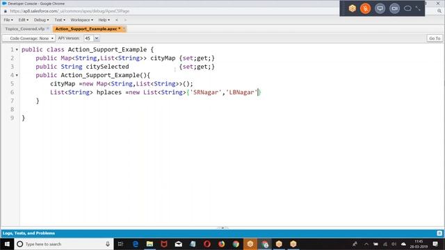445x250 pixels.
Task: Open the Debug menu
Action: tap(42, 20)
